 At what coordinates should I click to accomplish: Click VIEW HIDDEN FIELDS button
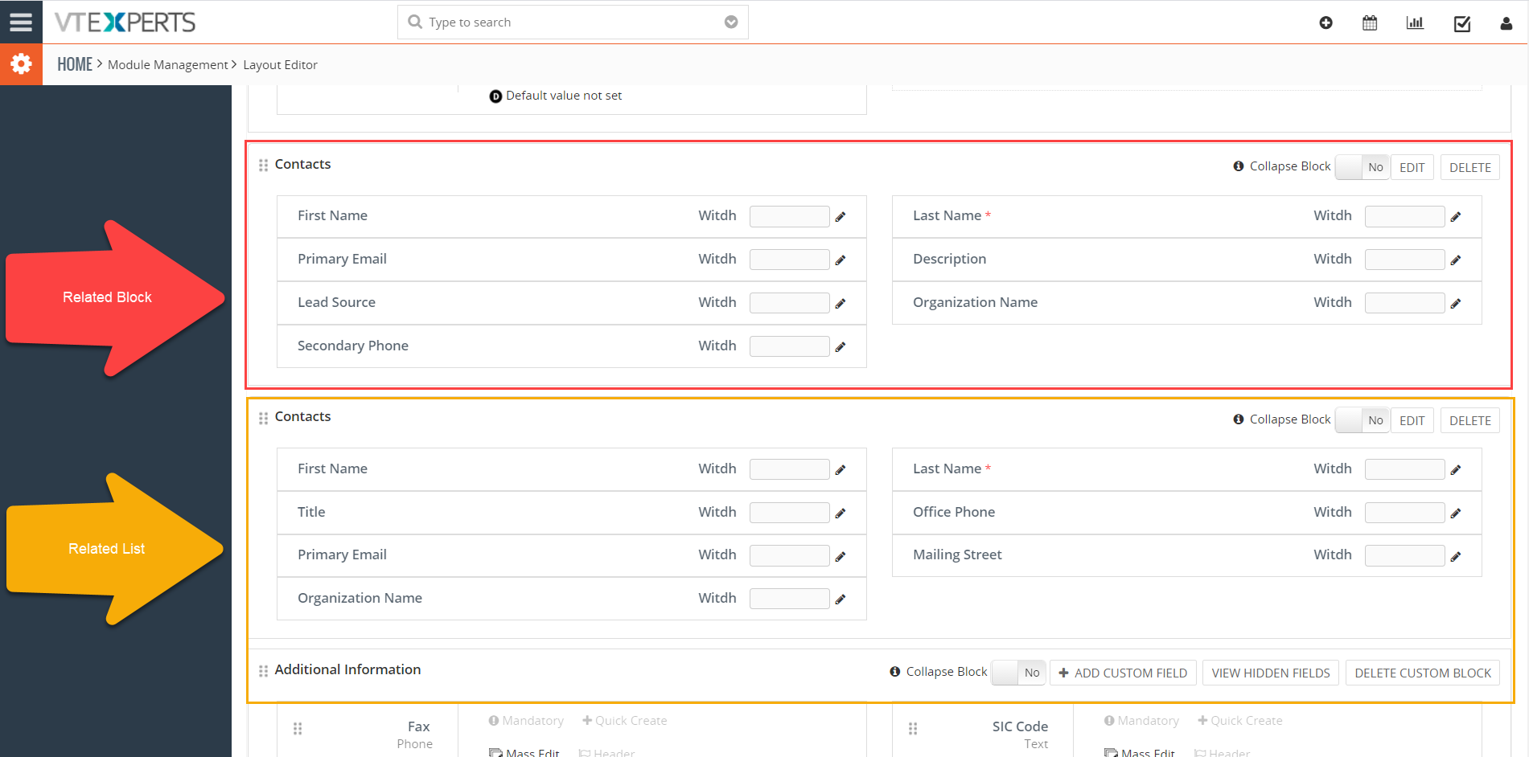tap(1271, 673)
